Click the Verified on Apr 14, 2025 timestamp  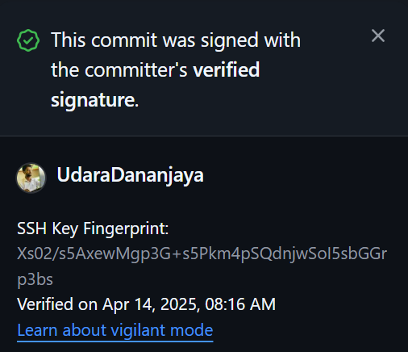(146, 304)
